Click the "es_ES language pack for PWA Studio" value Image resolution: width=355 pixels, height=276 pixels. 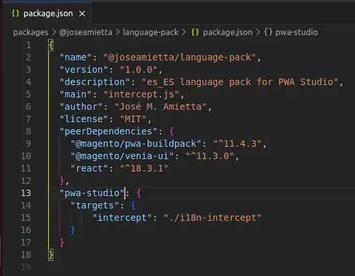tap(240, 82)
